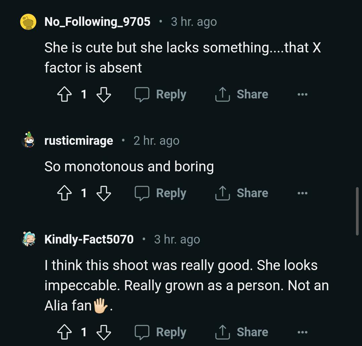Share No_Following_9705's comment
Screen dimensions: 362x346
242,95
